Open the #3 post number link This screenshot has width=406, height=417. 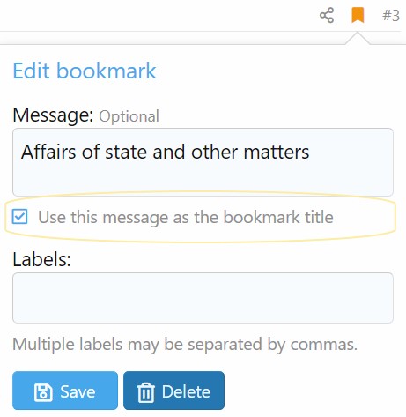coord(391,15)
